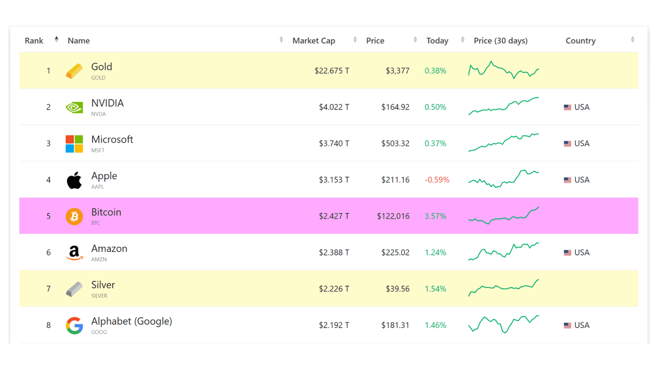The image size is (658, 369).
Task: Click the Price column header label
Action: coord(375,41)
